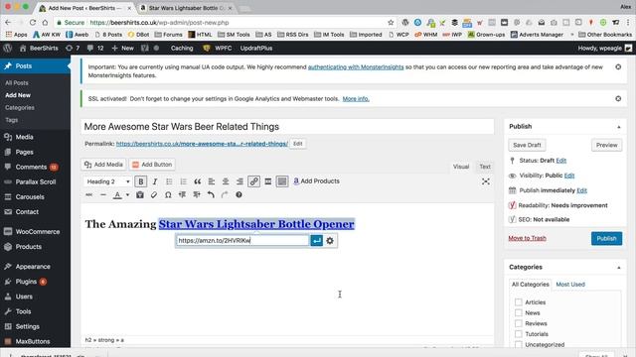
Task: Dismiss the SSL activated notice
Action: click(618, 98)
